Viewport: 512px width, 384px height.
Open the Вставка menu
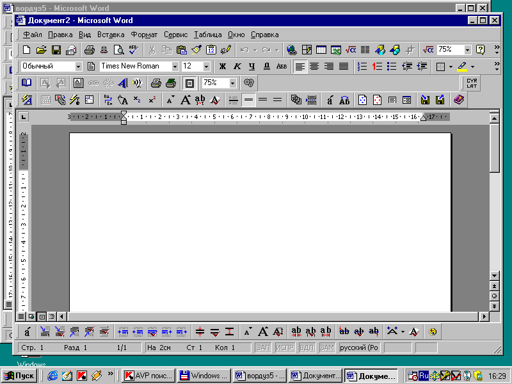(x=111, y=35)
